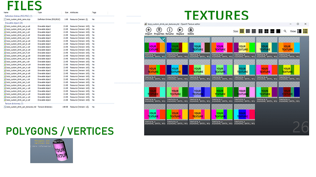The image size is (316, 177).
Task: Select the largest thumbnail size option
Action: pyautogui.click(x=278, y=31)
